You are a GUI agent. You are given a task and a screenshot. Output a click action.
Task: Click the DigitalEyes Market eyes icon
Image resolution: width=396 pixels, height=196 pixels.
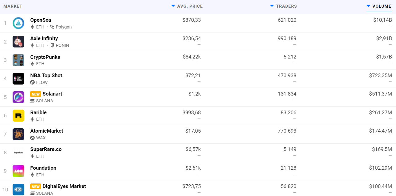(18, 190)
